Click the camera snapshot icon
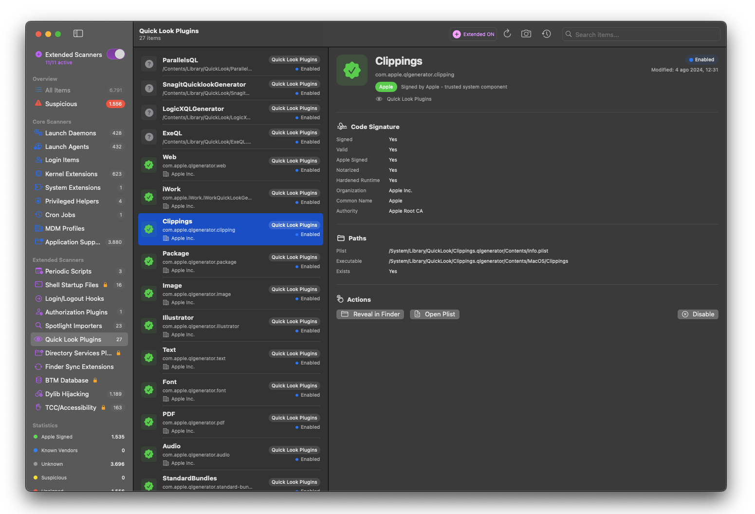Image resolution: width=755 pixels, height=514 pixels. pos(526,34)
